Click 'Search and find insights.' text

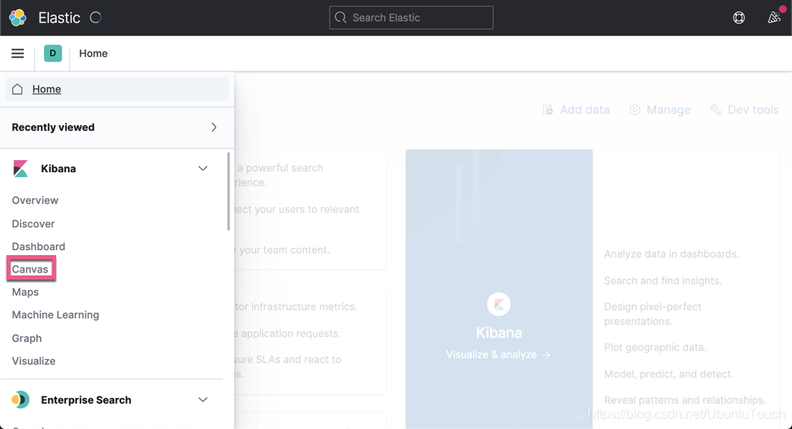tap(663, 280)
